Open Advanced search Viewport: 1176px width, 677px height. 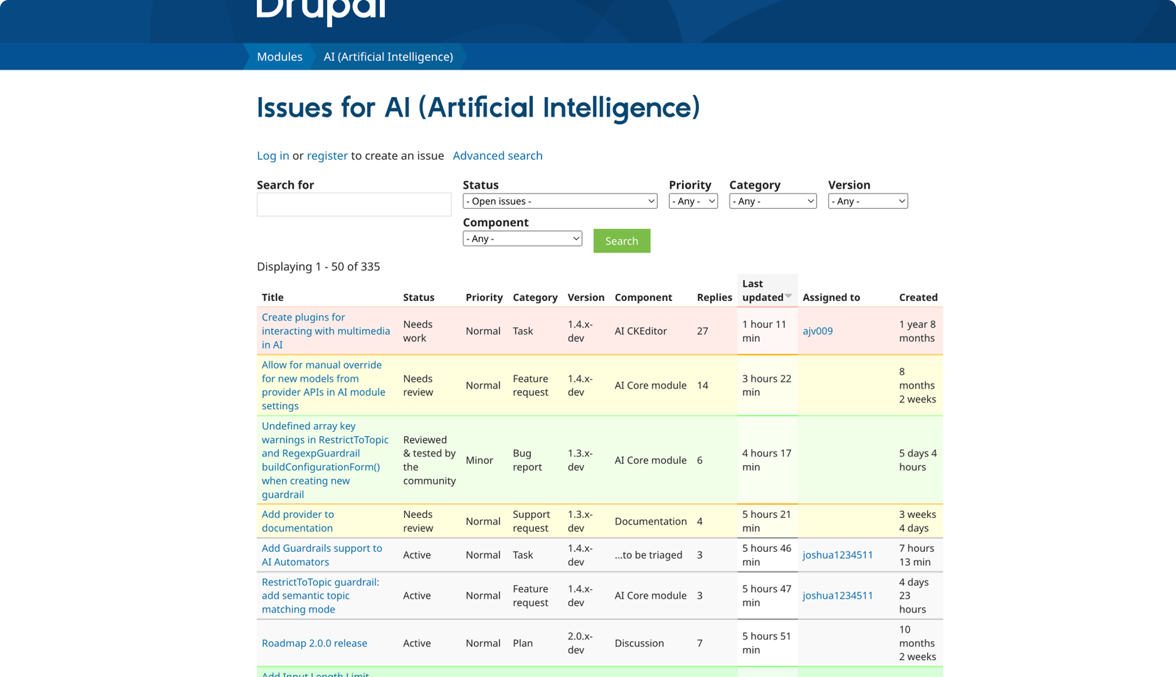[497, 155]
